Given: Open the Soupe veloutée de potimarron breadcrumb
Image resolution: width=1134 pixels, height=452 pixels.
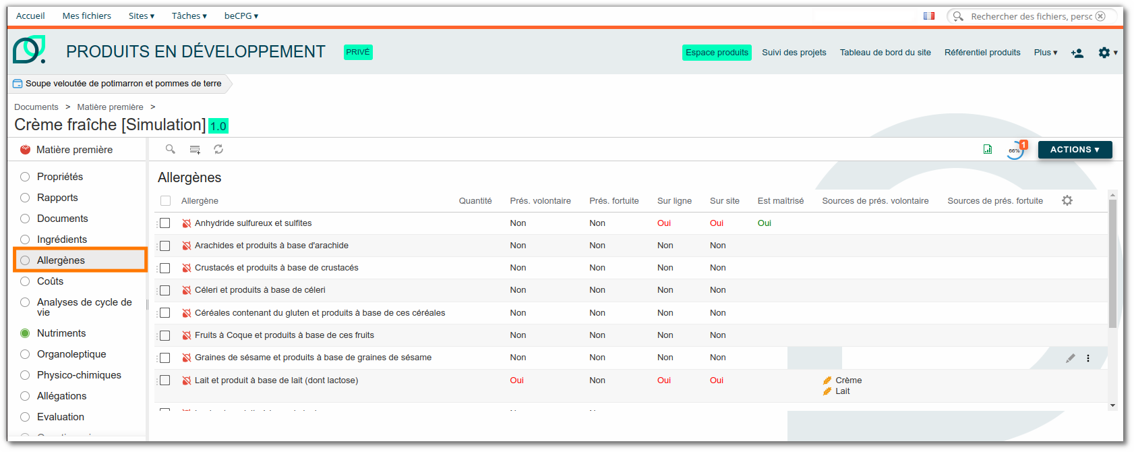Looking at the screenshot, I should click(x=123, y=84).
